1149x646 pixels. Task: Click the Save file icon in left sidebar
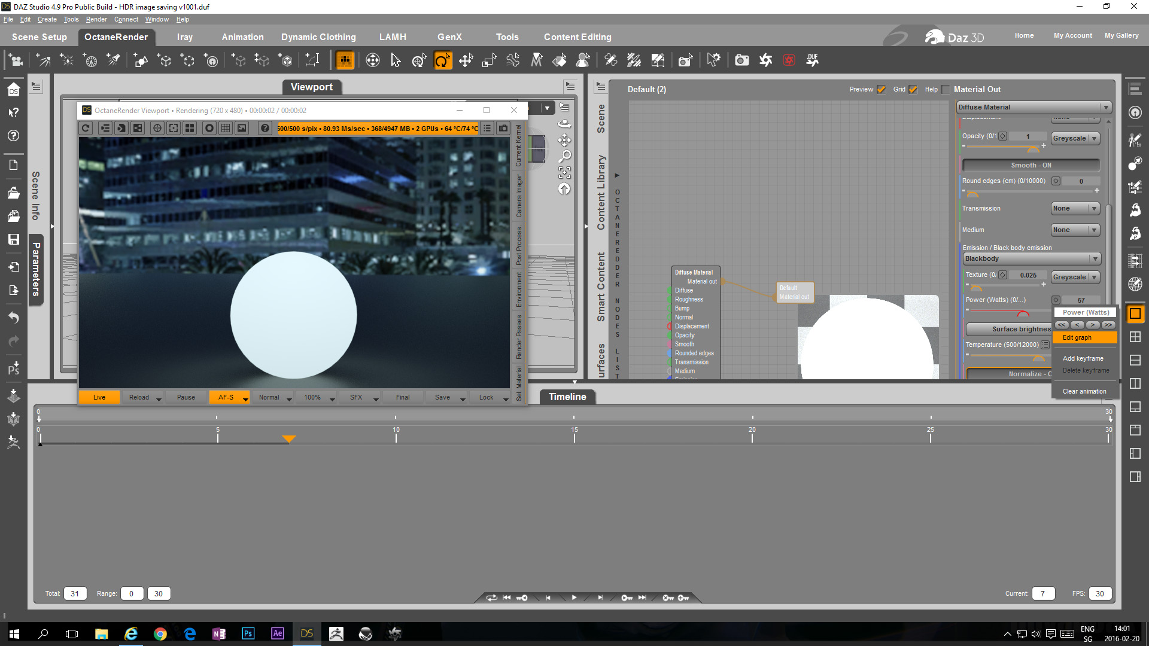(x=13, y=239)
